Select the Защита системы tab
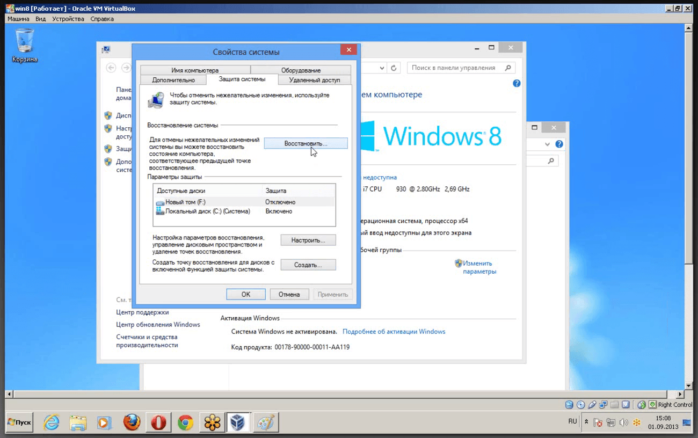Viewport: 698px width, 438px height. click(242, 79)
